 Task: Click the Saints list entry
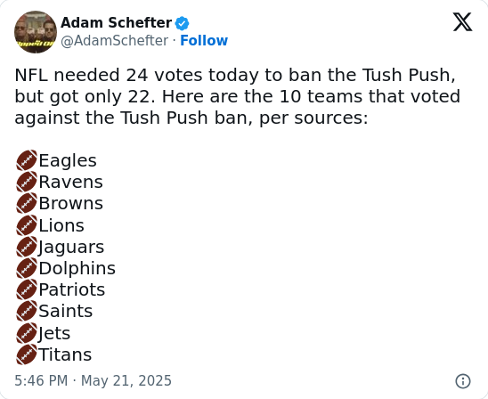pos(66,311)
